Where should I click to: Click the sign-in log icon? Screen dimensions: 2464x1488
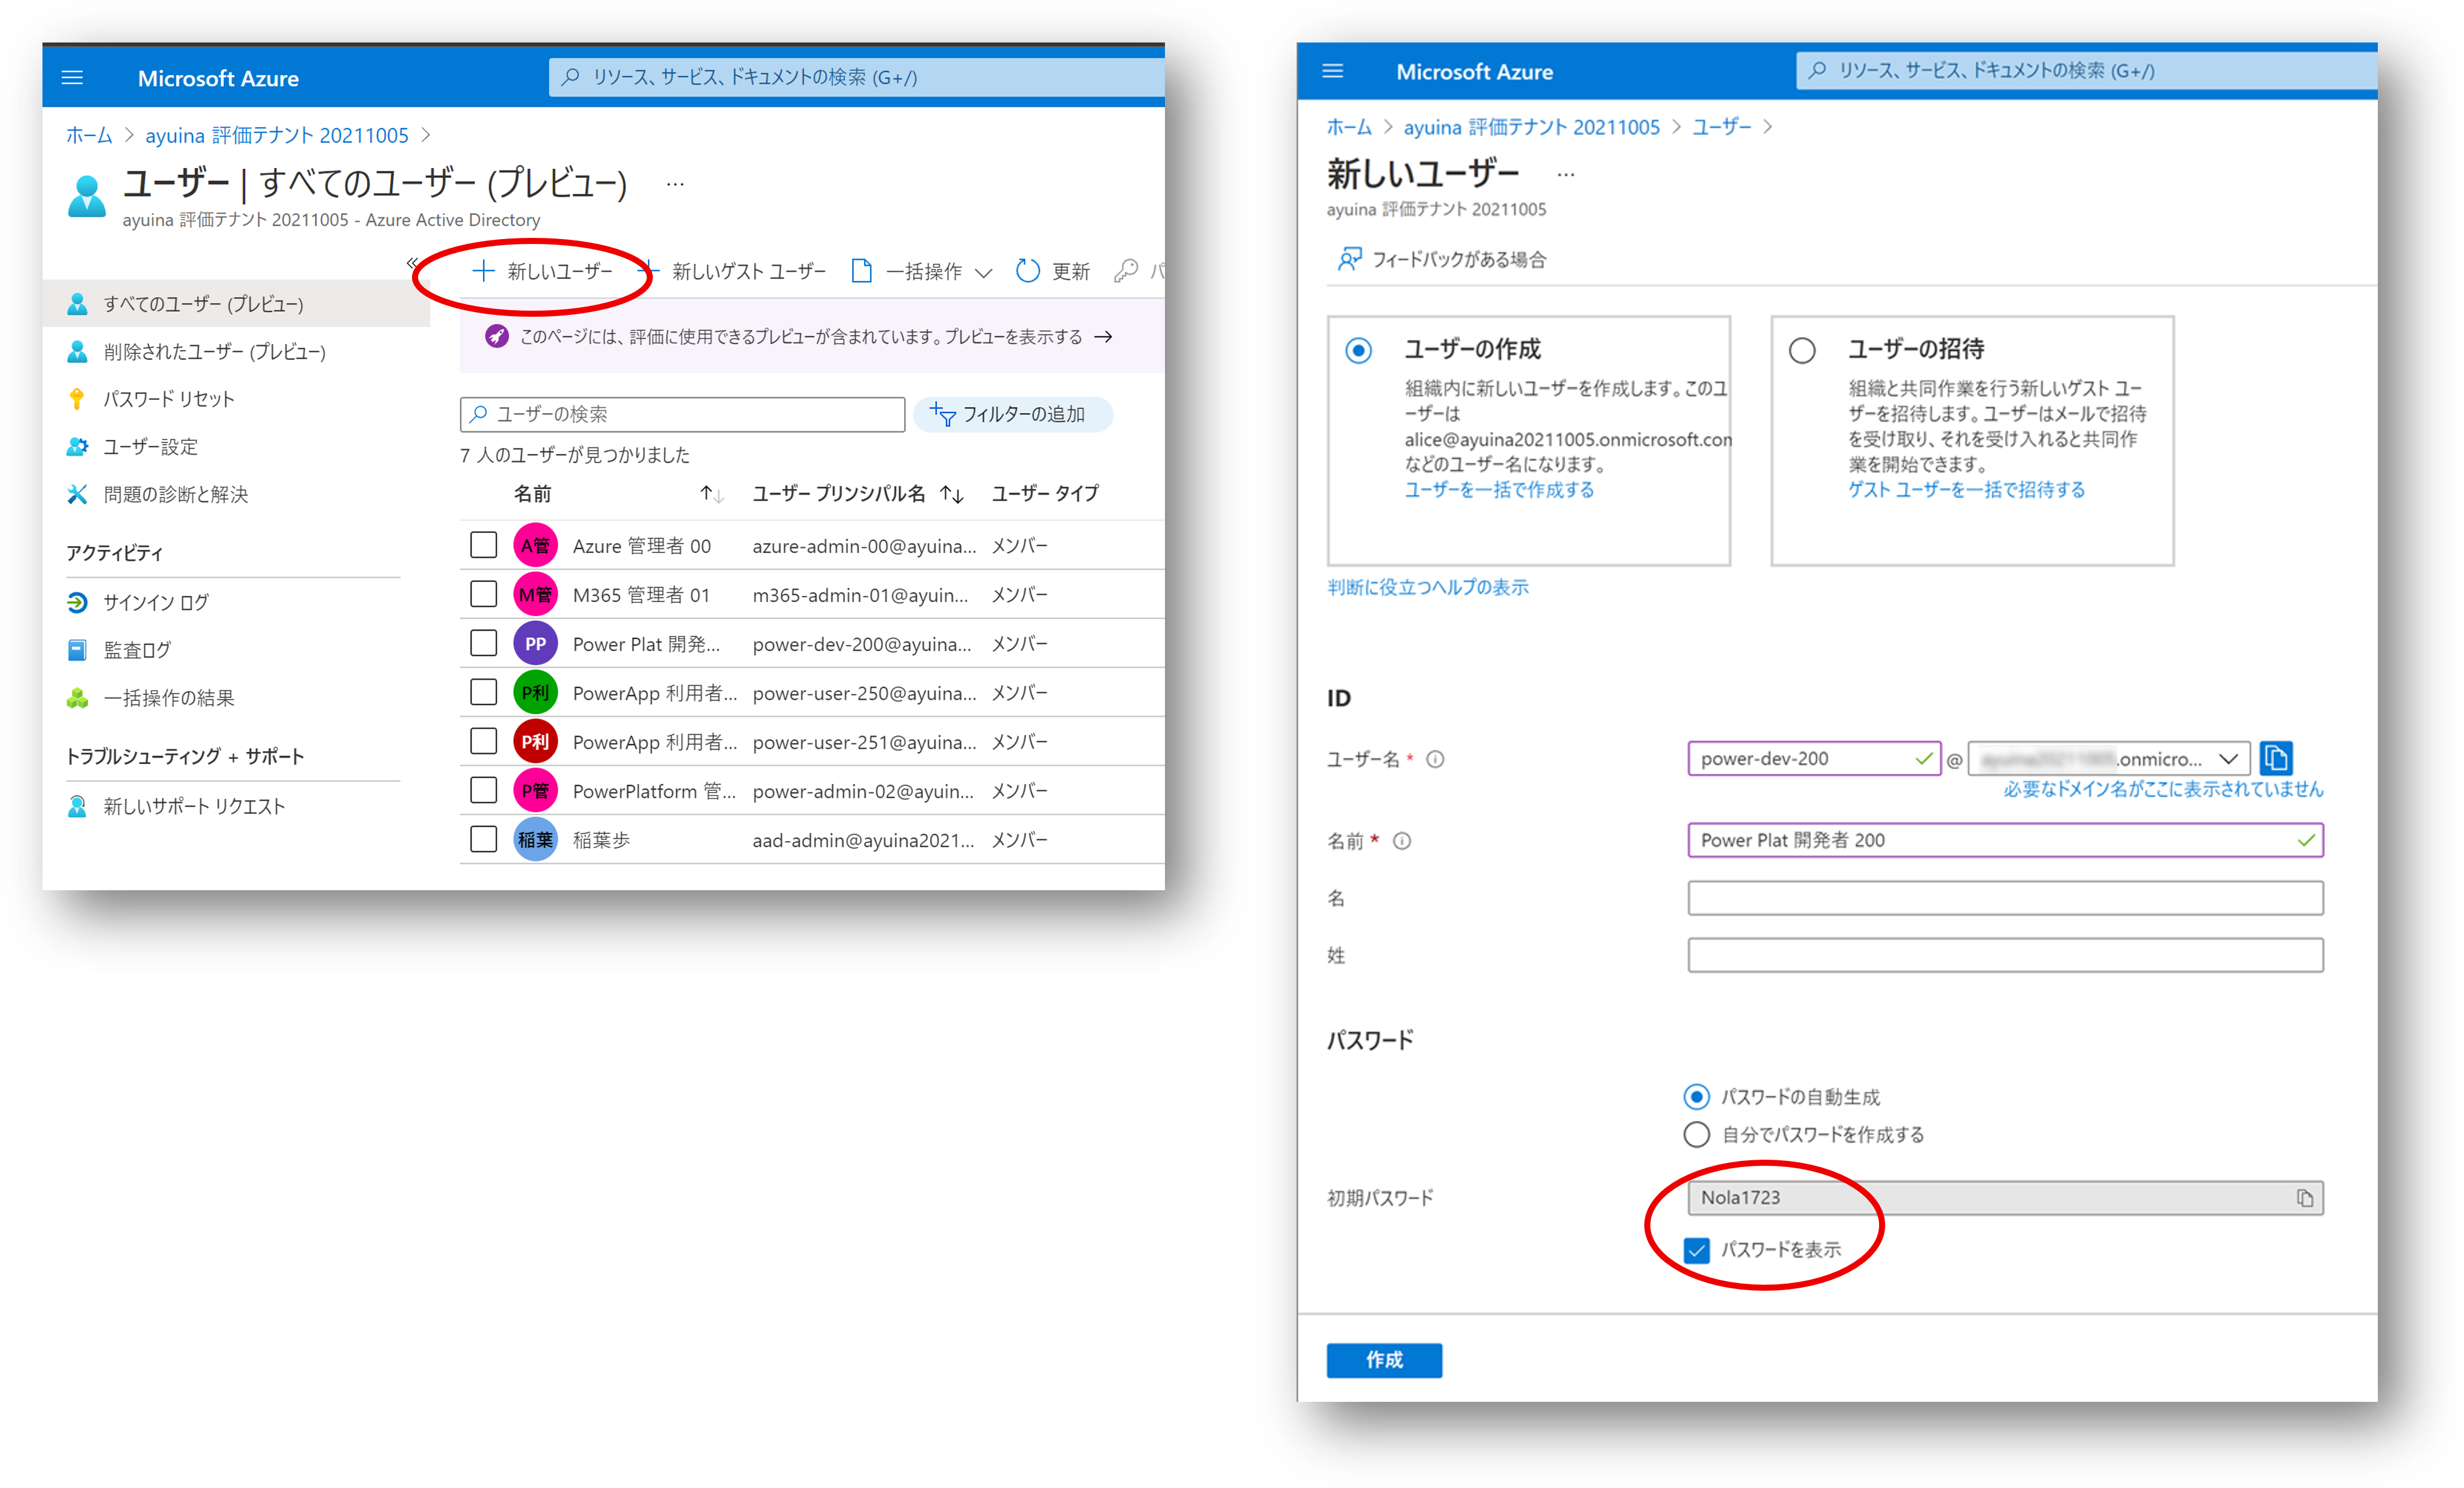click(x=77, y=602)
